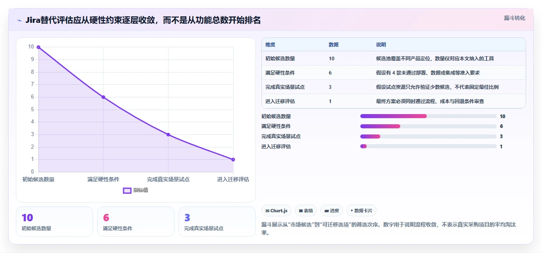Click the 进入迁移评估 cell in the table
The image size is (542, 253).
[x=280, y=101]
